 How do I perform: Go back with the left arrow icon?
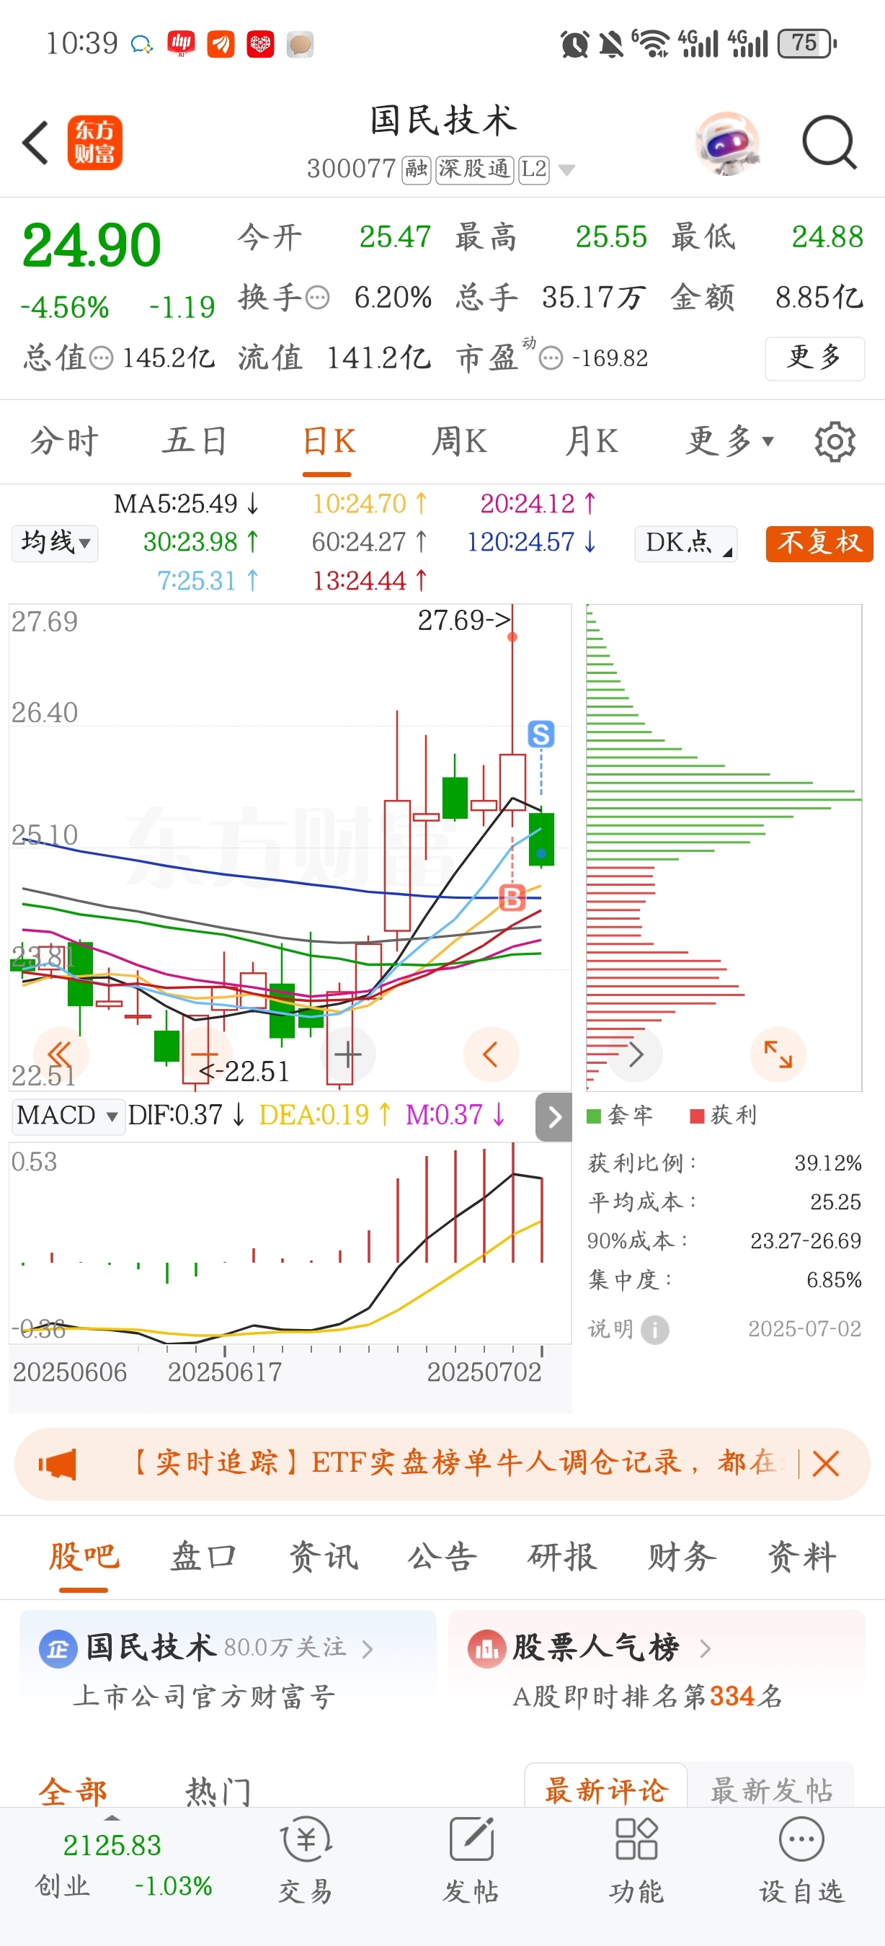[35, 142]
